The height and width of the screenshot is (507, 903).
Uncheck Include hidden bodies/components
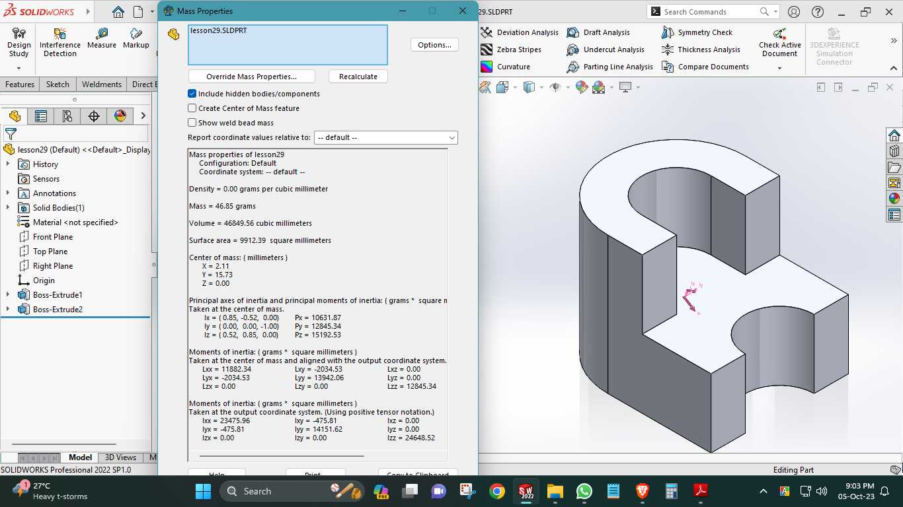click(192, 94)
